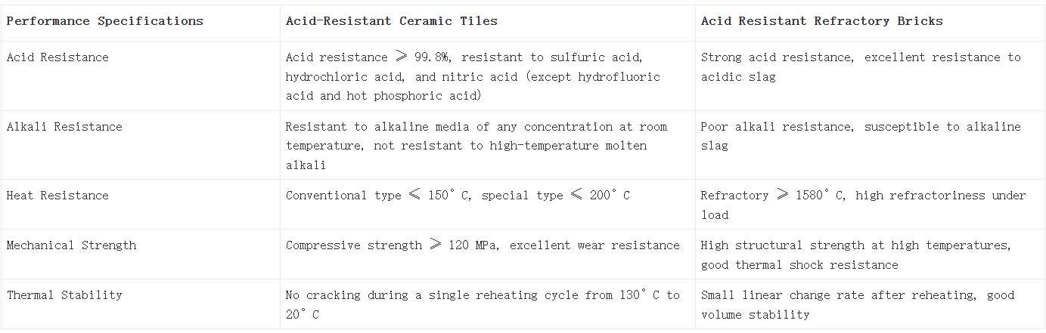Click the 'Poor alkali resistance' cell
Image resolution: width=1046 pixels, height=333 pixels.
tap(861, 136)
